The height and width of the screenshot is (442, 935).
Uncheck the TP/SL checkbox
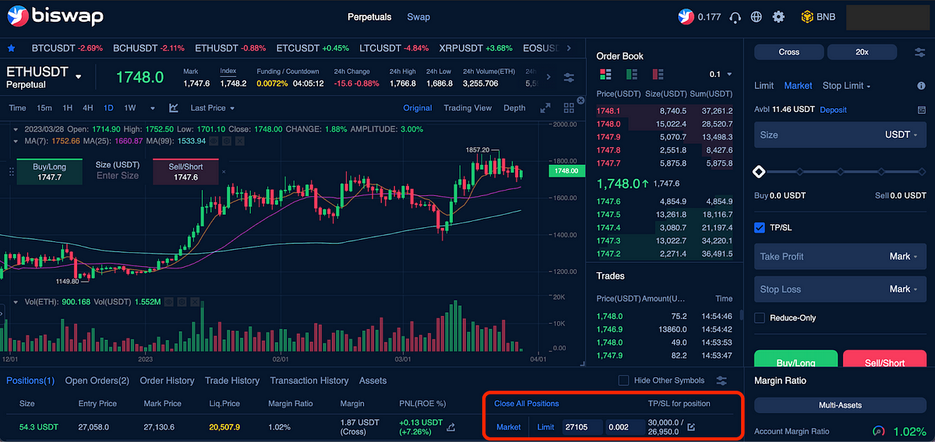click(x=760, y=227)
